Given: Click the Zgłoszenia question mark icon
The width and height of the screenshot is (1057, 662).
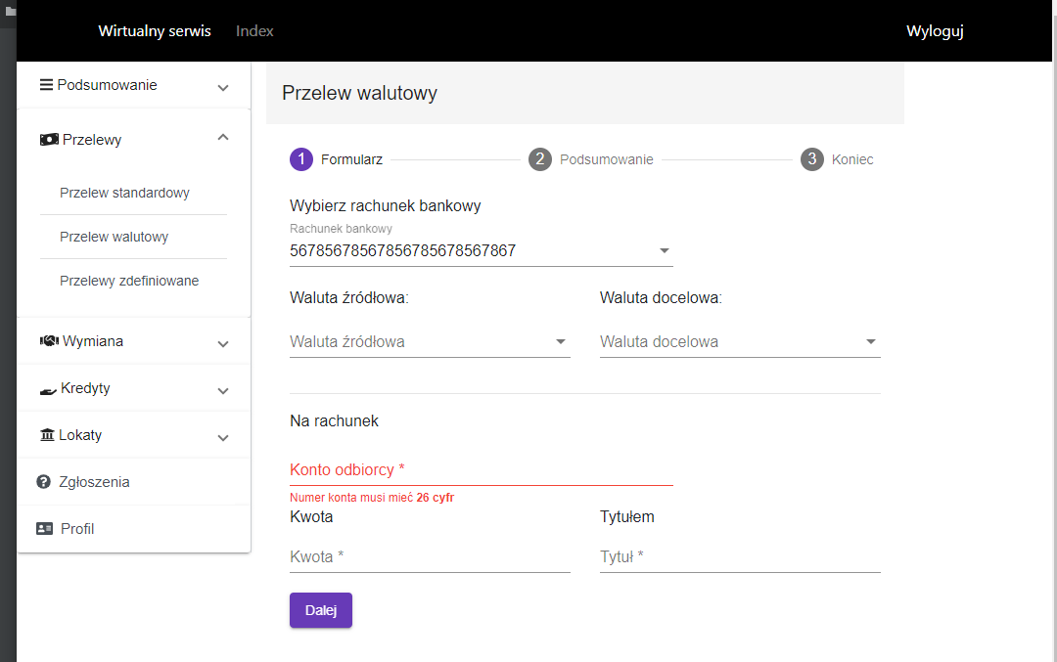Looking at the screenshot, I should [x=44, y=482].
